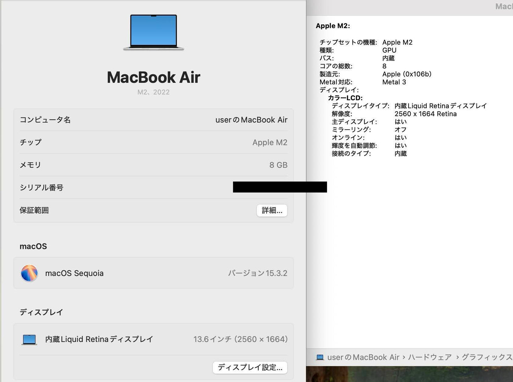Screen dimensions: 513x382
Task: Open the ディスプレイ設定... button
Action: [x=250, y=367]
